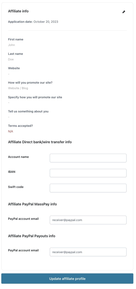This screenshot has width=136, height=289.
Task: Click the Affiliate Direct bank/wire transfer info heading
Action: [x=40, y=142]
